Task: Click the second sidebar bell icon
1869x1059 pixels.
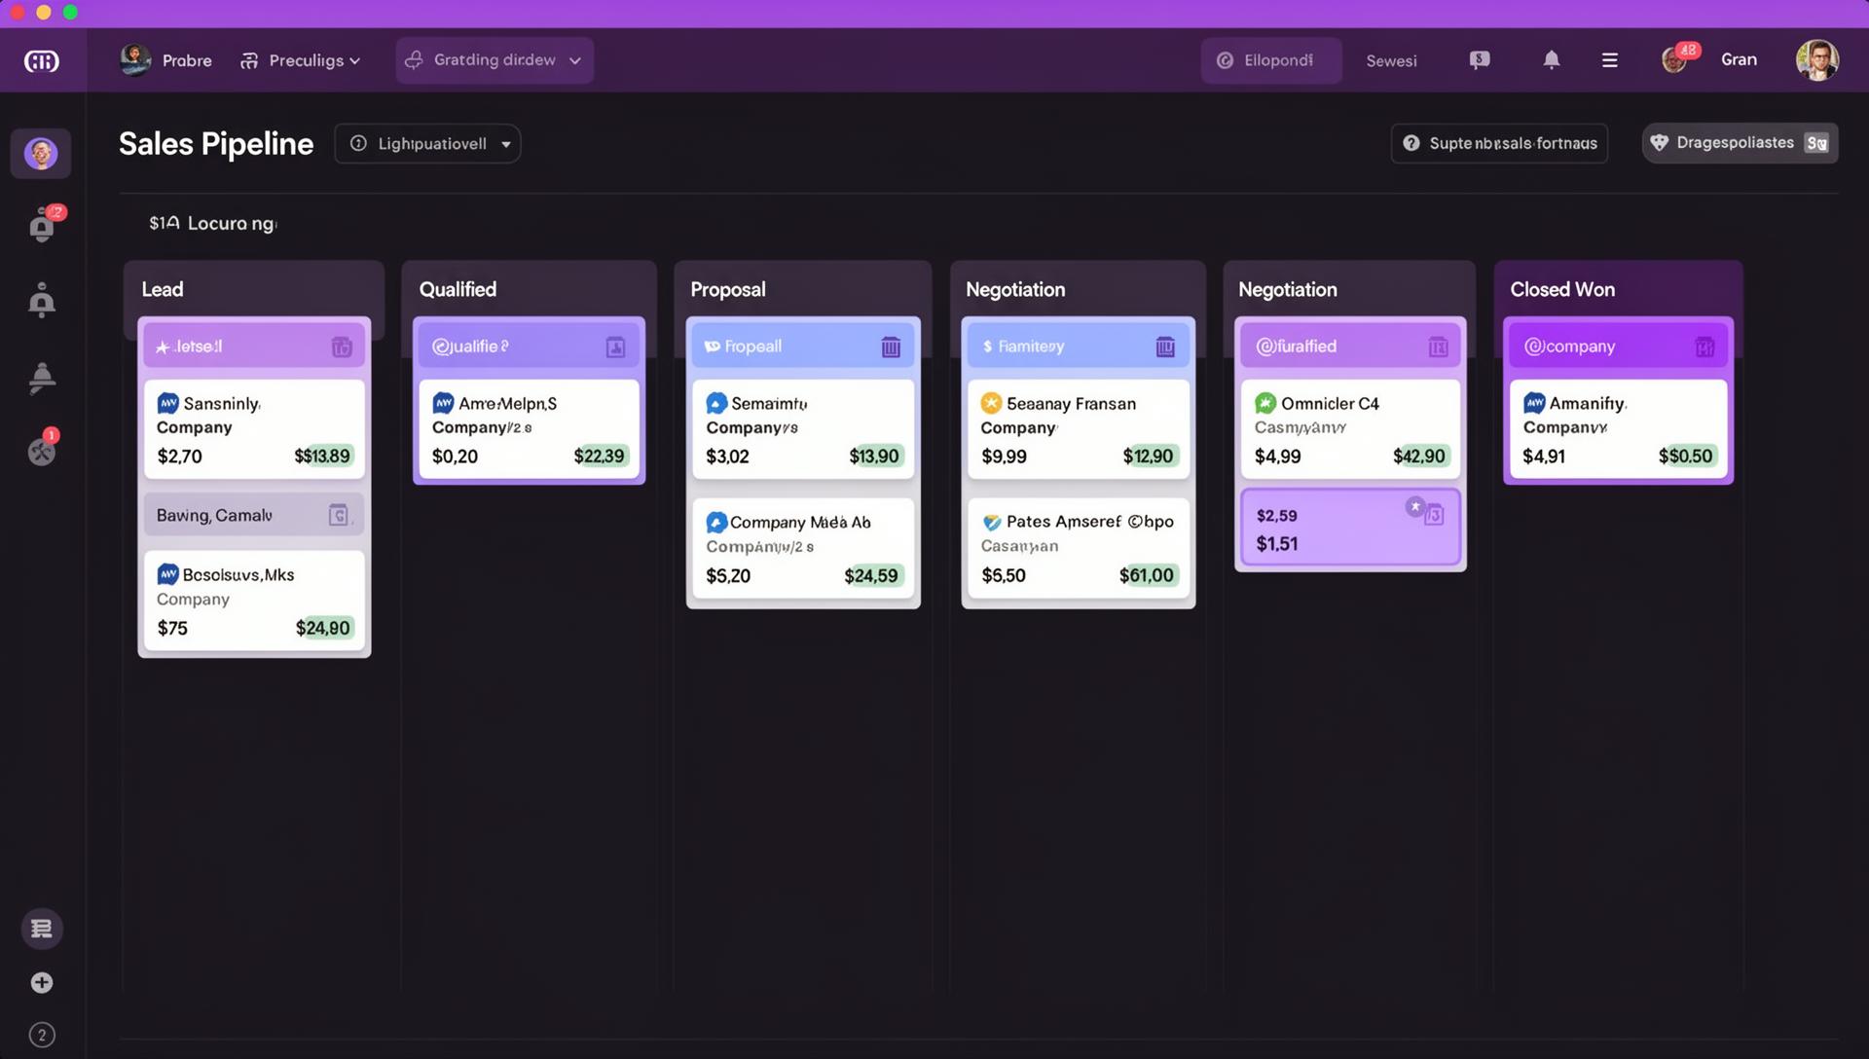Action: pyautogui.click(x=42, y=301)
